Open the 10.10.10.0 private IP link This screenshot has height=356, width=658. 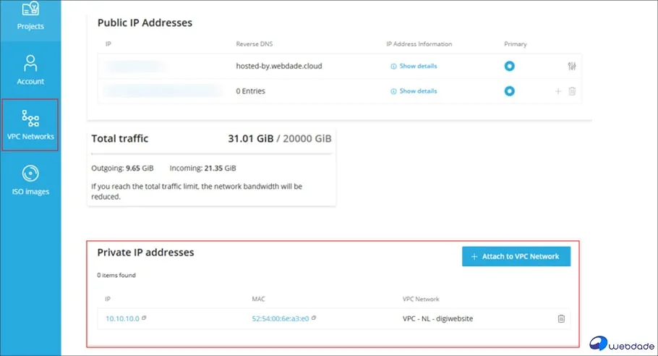pyautogui.click(x=122, y=318)
